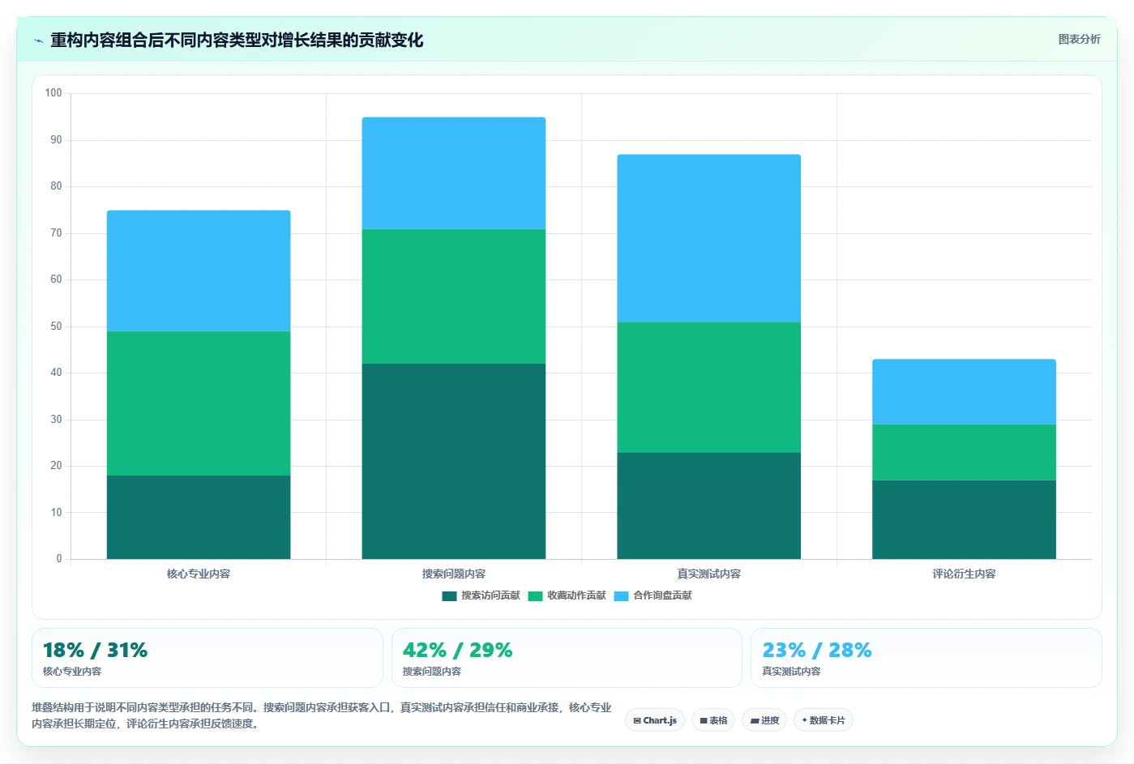Image resolution: width=1134 pixels, height=764 pixels.
Task: Click the 真实测试内容 x-axis label
Action: click(709, 574)
